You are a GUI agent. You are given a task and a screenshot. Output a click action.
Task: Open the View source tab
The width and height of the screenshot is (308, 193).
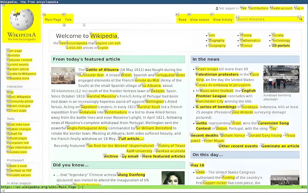click(x=199, y=20)
